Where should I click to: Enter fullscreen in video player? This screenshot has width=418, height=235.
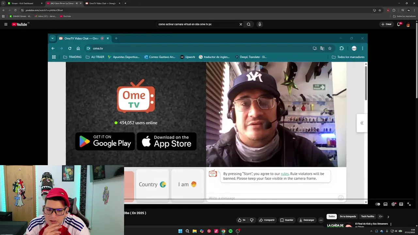409,204
